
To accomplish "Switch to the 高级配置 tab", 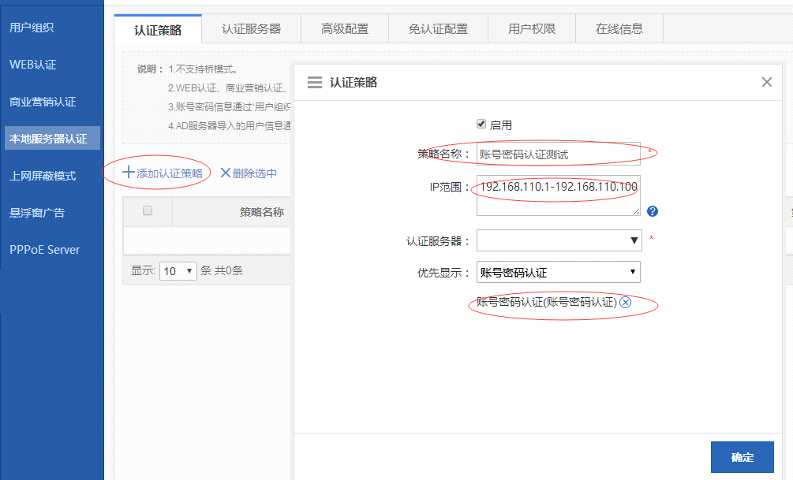I will (345, 29).
